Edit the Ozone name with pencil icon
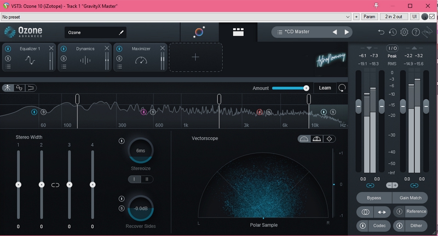Viewport: 438px width, 236px height. tap(121, 33)
